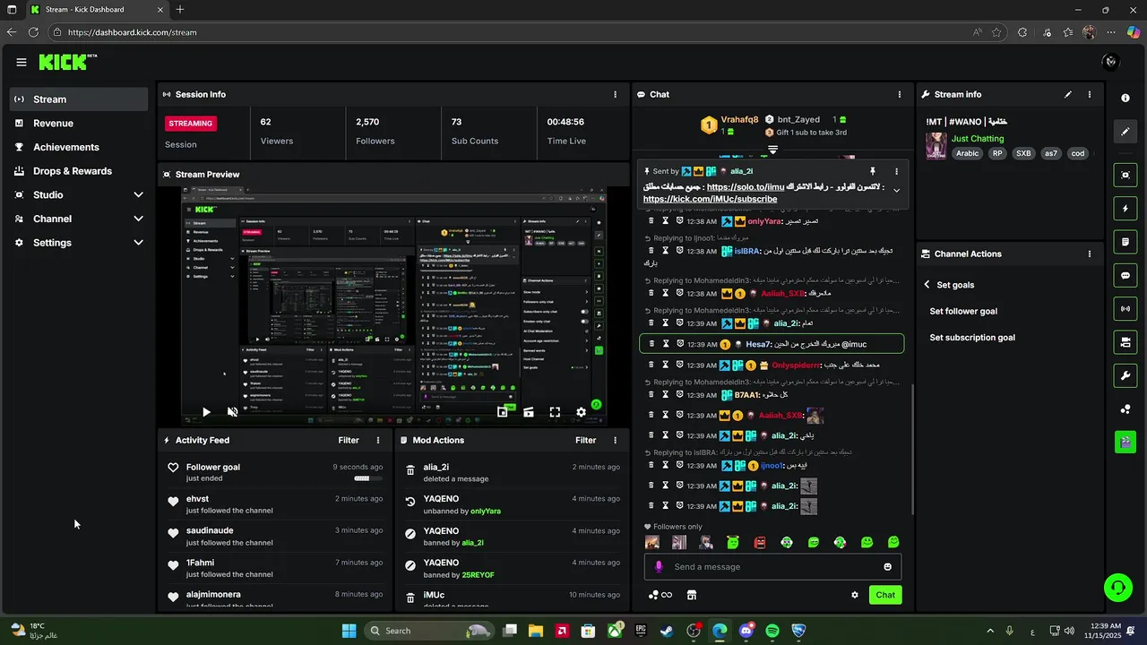The image size is (1147, 645).
Task: Click in the Send a message field
Action: [772, 566]
